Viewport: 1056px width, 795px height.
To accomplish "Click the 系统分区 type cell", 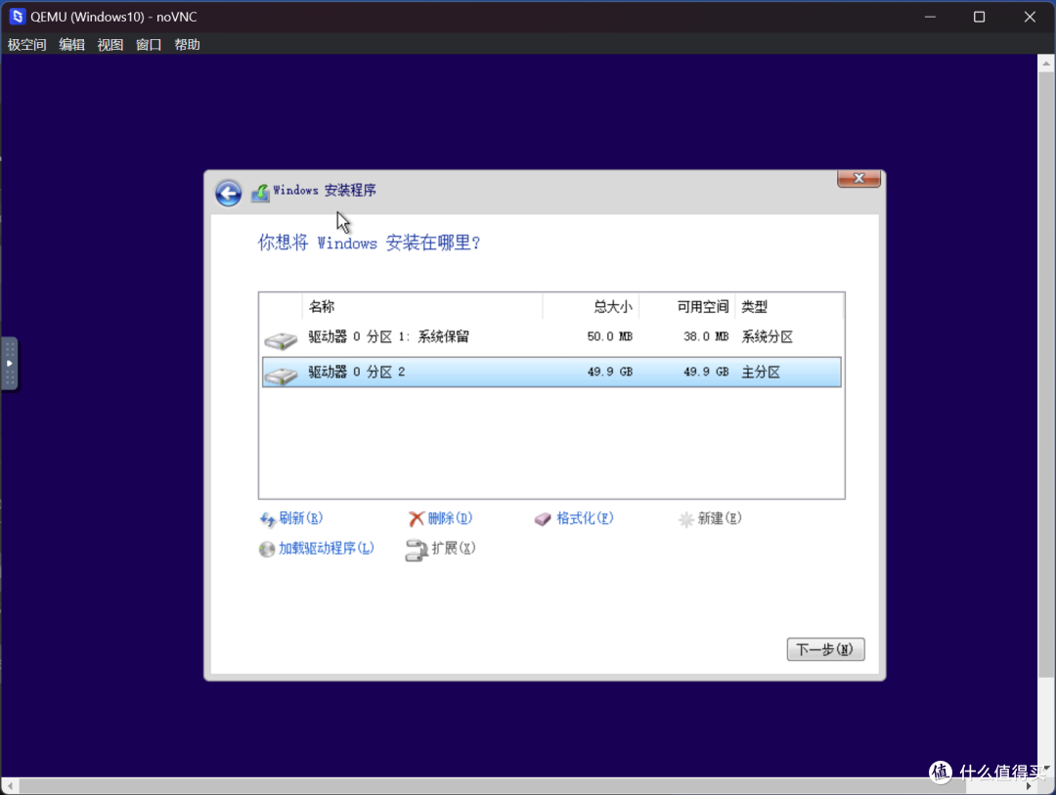I will tap(768, 336).
